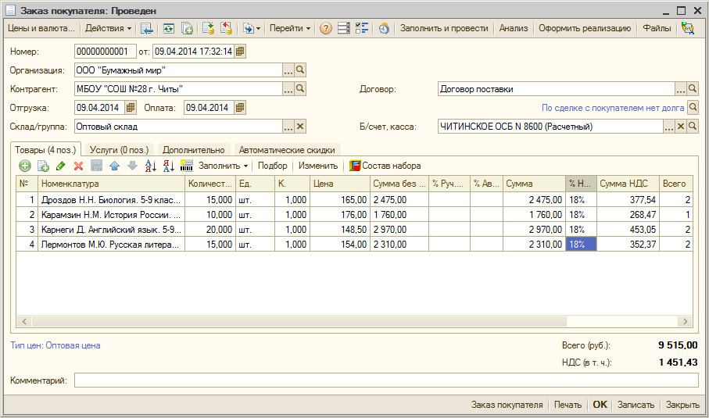This screenshot has height=418, width=709.
Task: Copy row using document-plus icon in table toolbar
Action: 43,166
